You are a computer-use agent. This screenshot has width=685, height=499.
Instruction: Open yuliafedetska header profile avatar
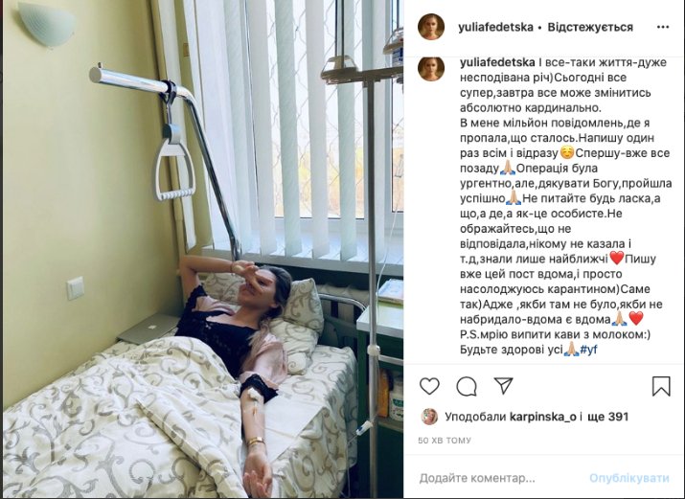[x=431, y=27]
